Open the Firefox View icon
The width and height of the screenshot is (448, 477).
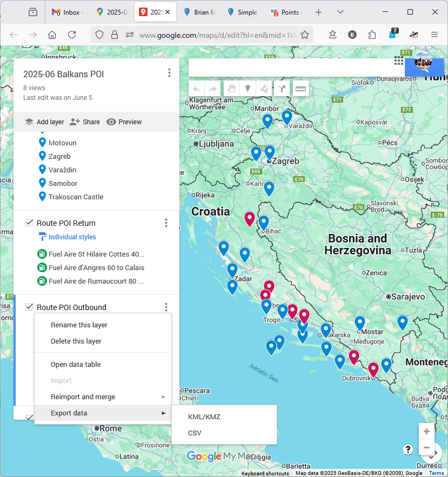point(33,12)
